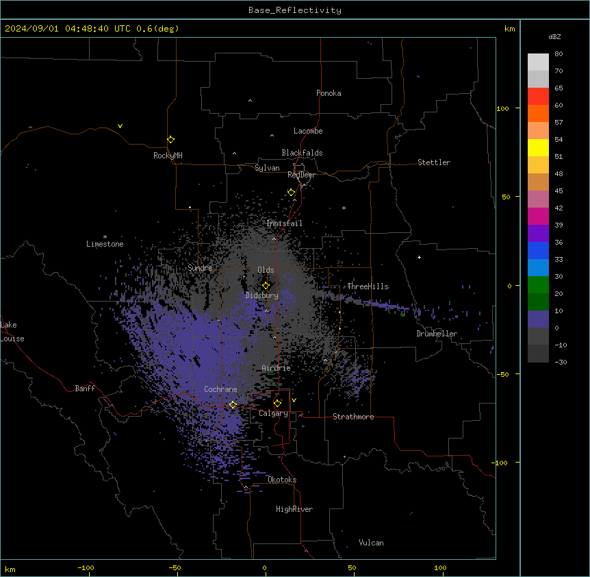Select the Ponoka city label

point(329,93)
